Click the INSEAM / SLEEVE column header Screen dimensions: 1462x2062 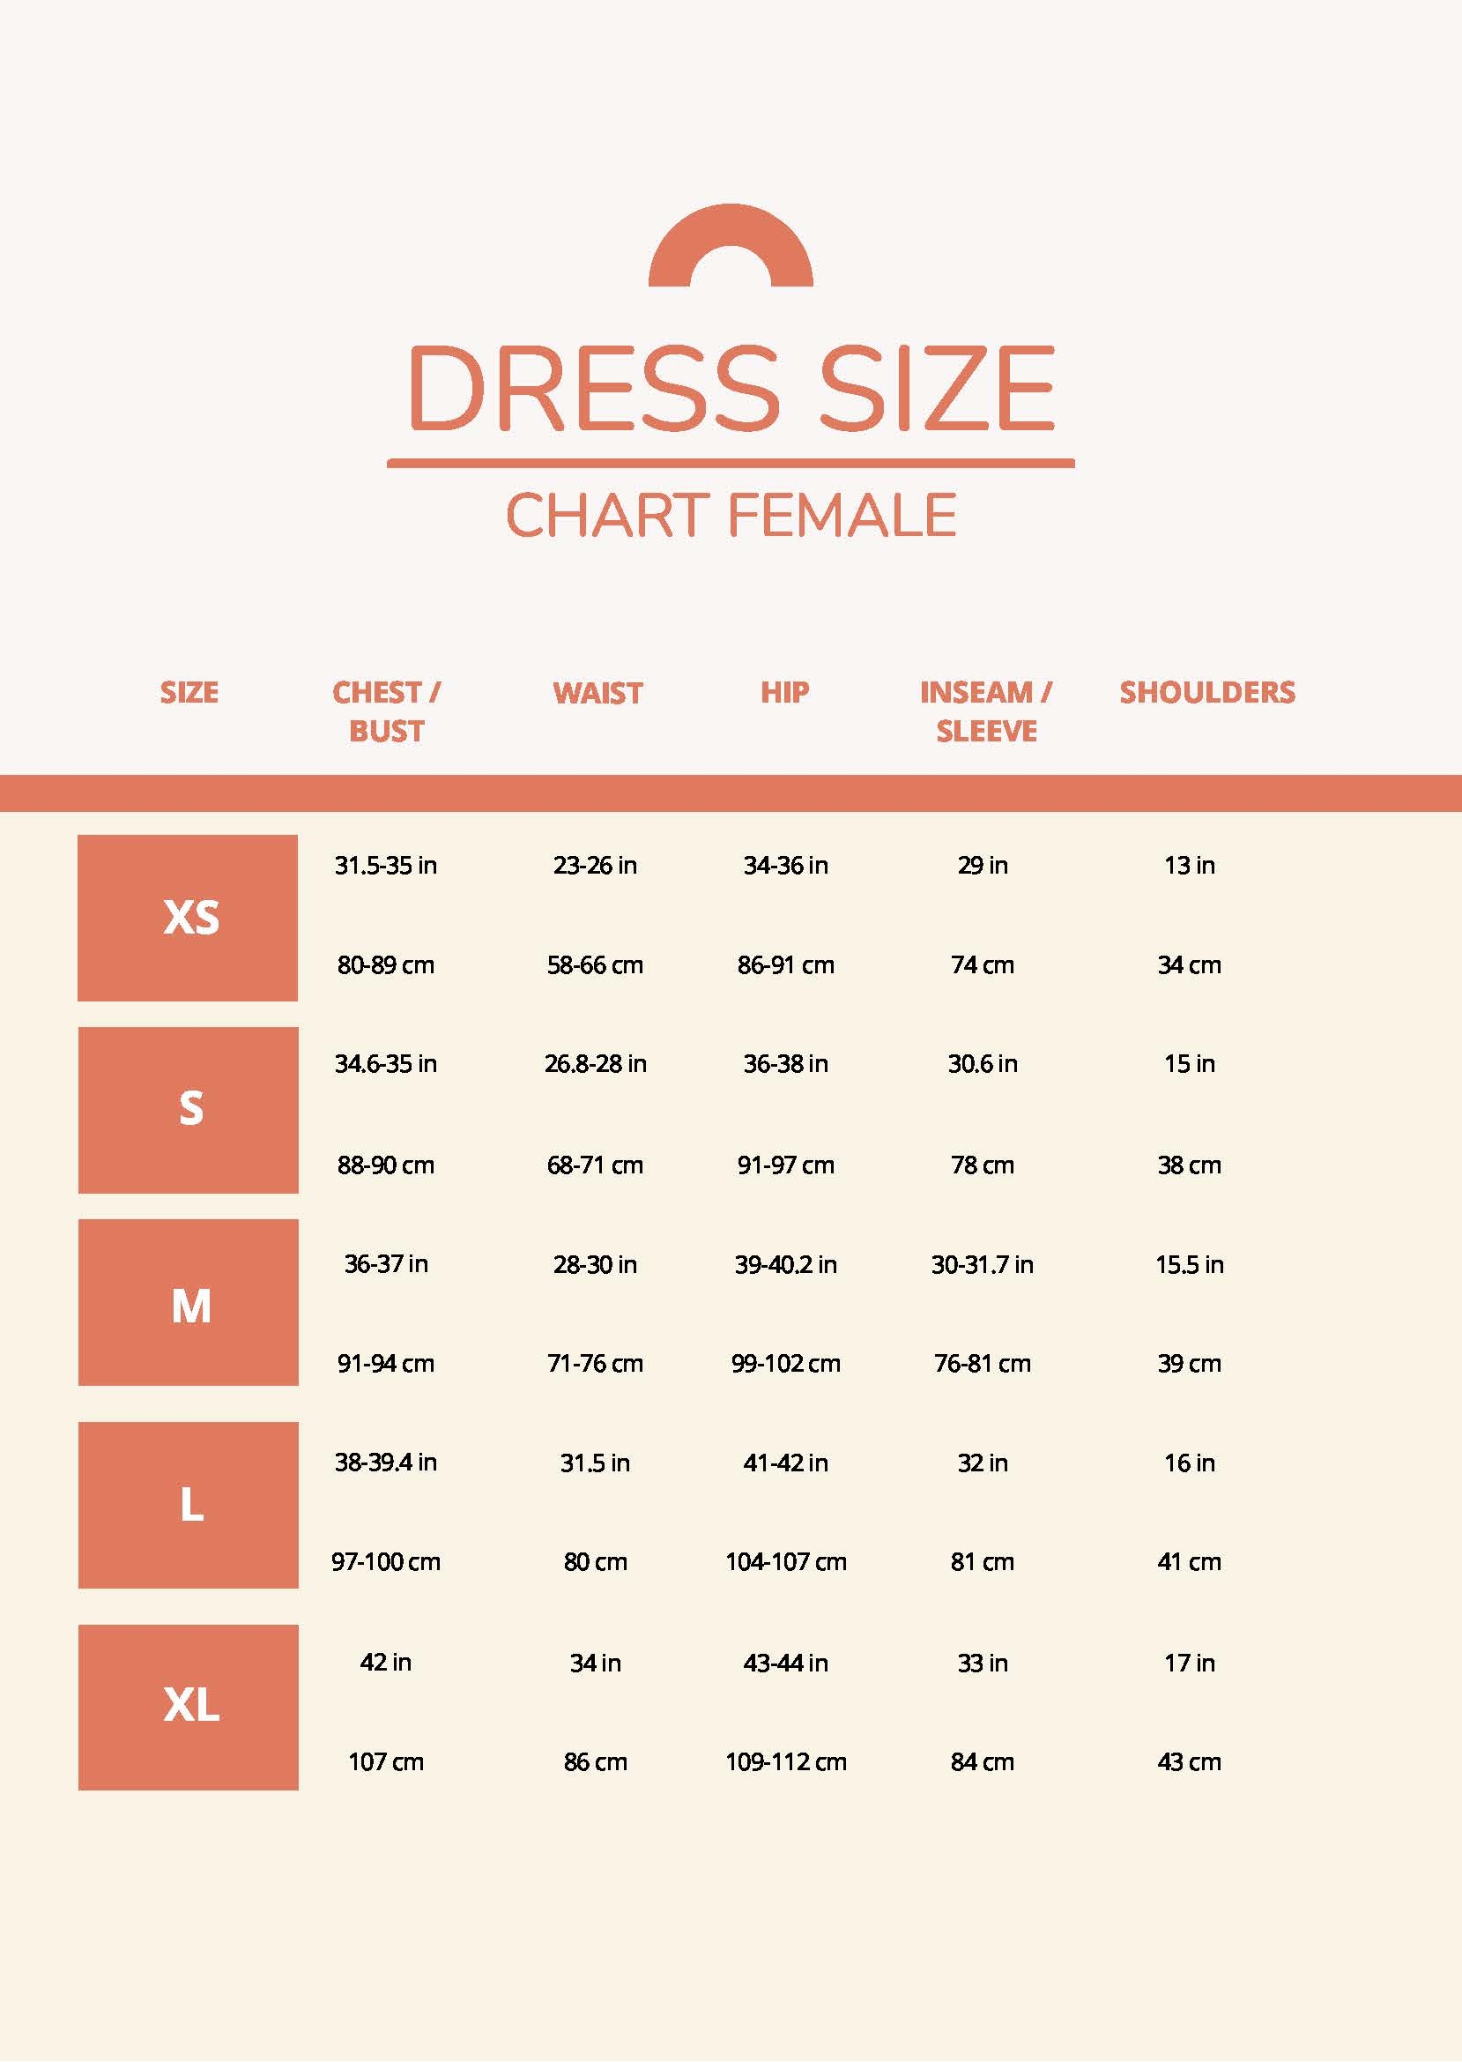tap(986, 711)
